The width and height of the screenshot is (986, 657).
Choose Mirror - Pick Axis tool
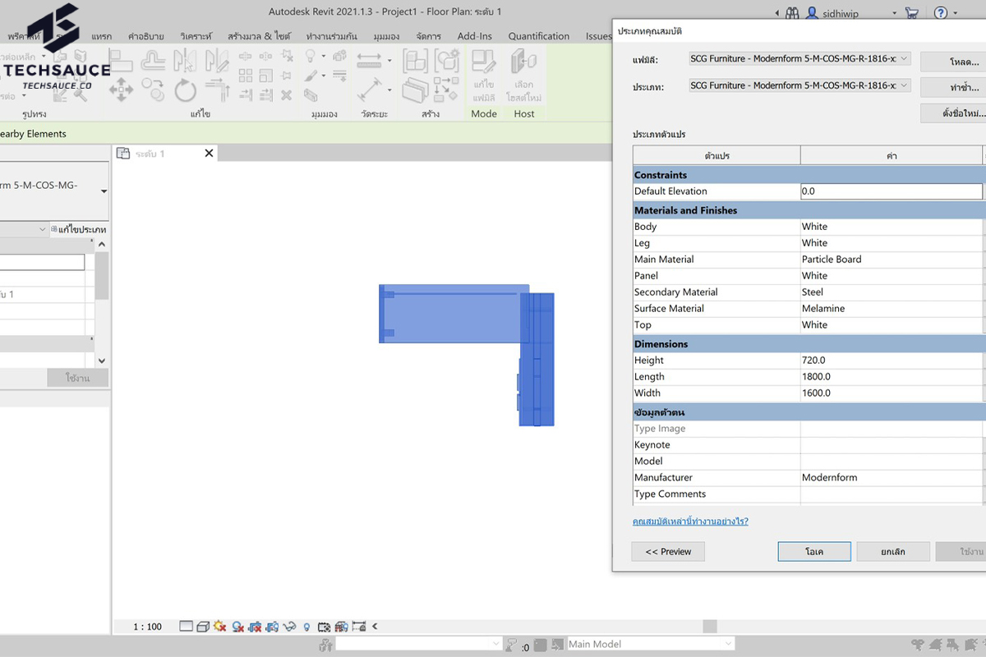[185, 59]
